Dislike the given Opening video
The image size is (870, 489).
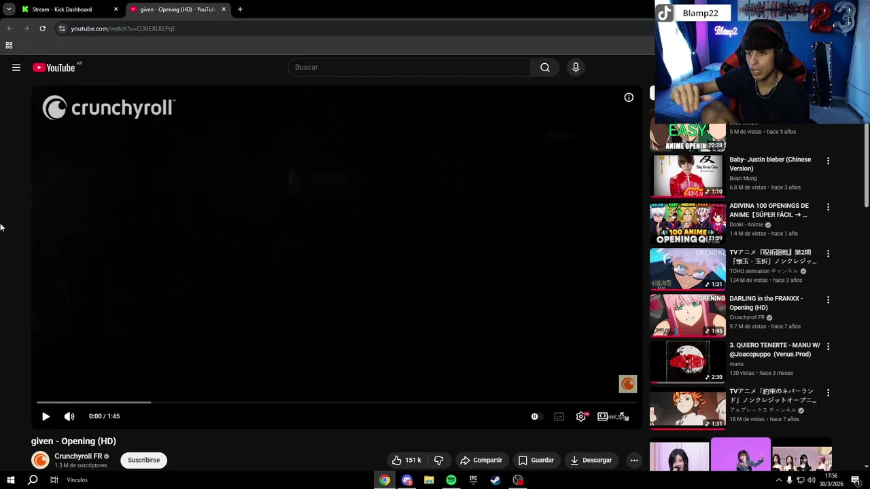point(439,460)
